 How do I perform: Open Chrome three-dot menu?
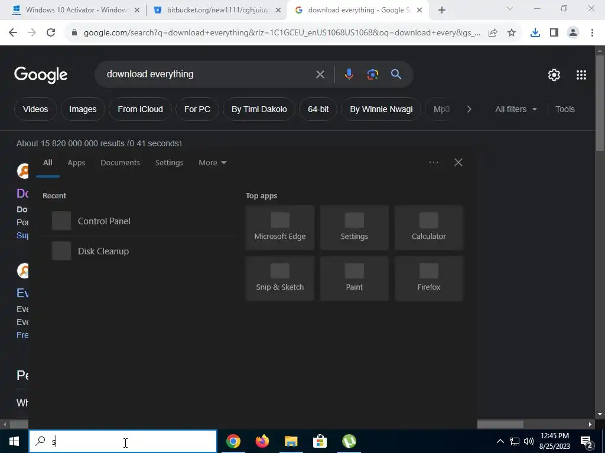[592, 33]
